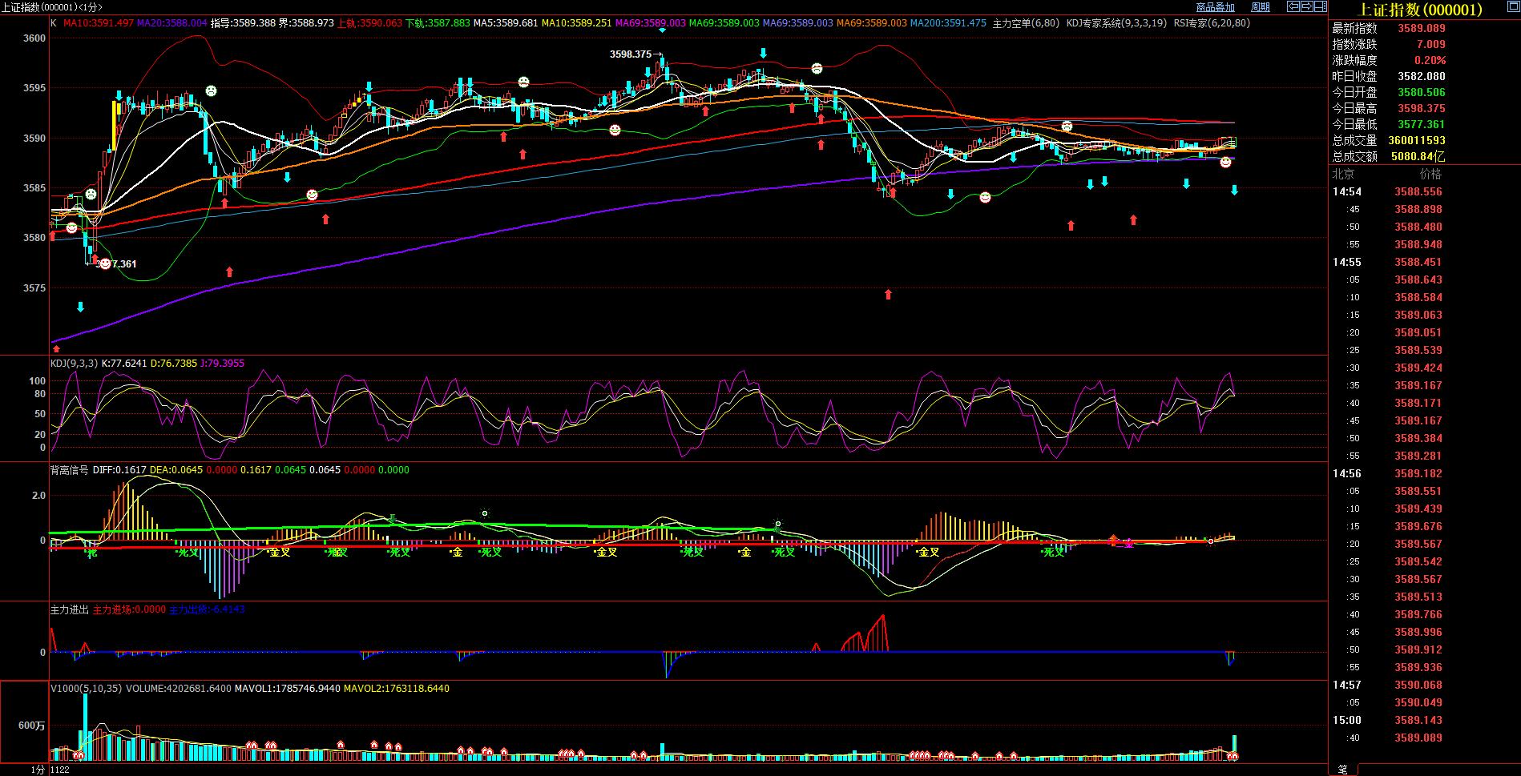Click the 价格 column header

pos(1430,174)
